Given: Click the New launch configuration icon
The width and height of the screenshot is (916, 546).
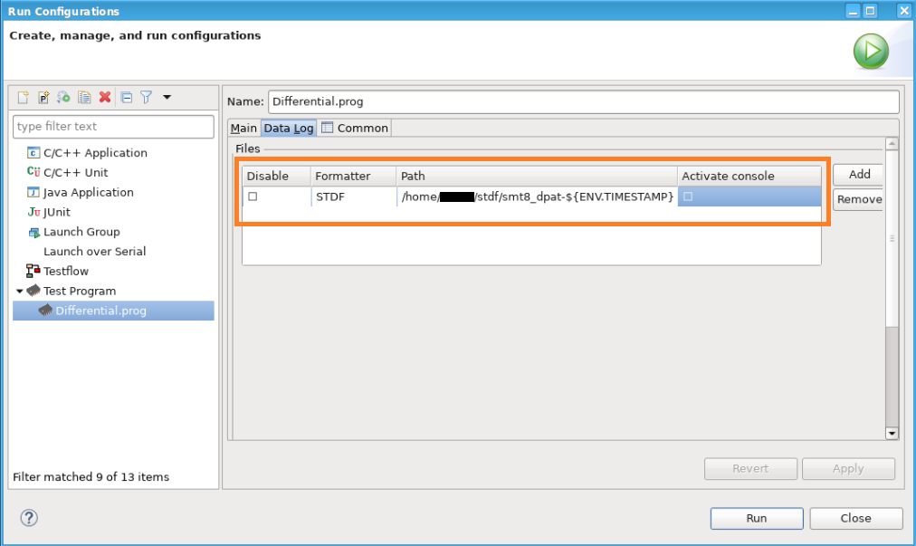Looking at the screenshot, I should point(24,97).
